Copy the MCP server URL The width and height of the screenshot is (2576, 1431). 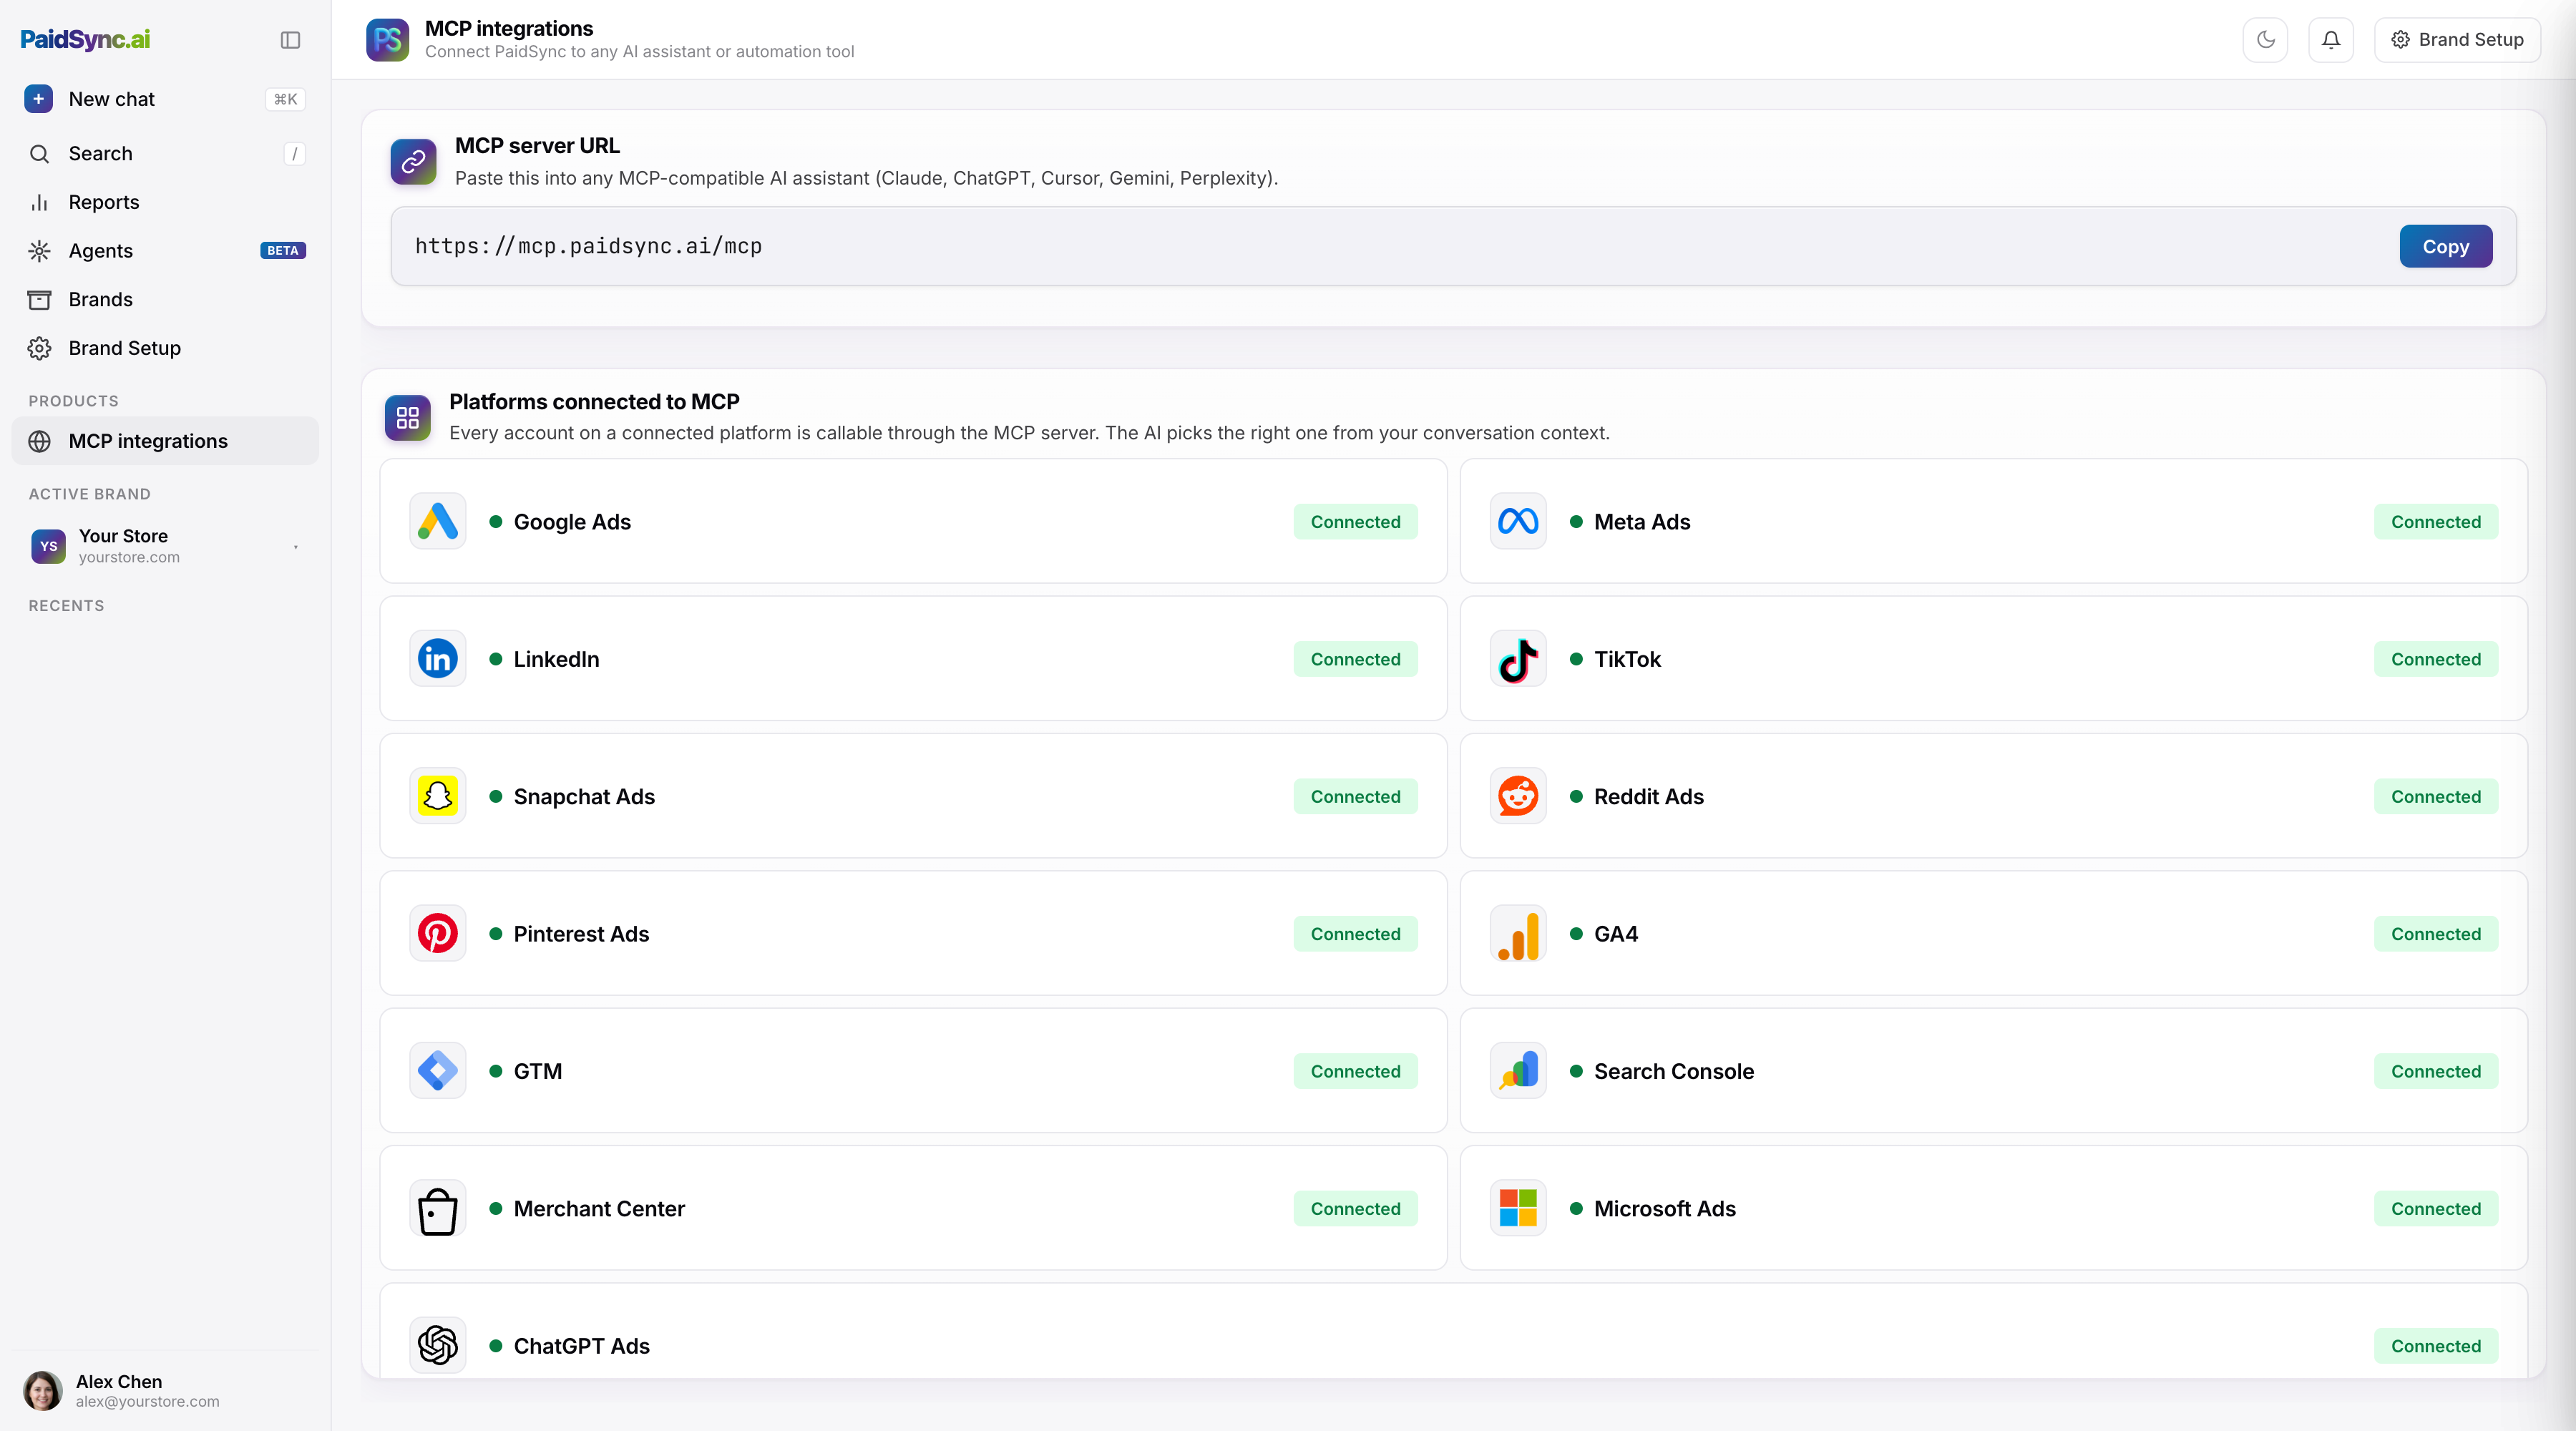tap(2445, 246)
